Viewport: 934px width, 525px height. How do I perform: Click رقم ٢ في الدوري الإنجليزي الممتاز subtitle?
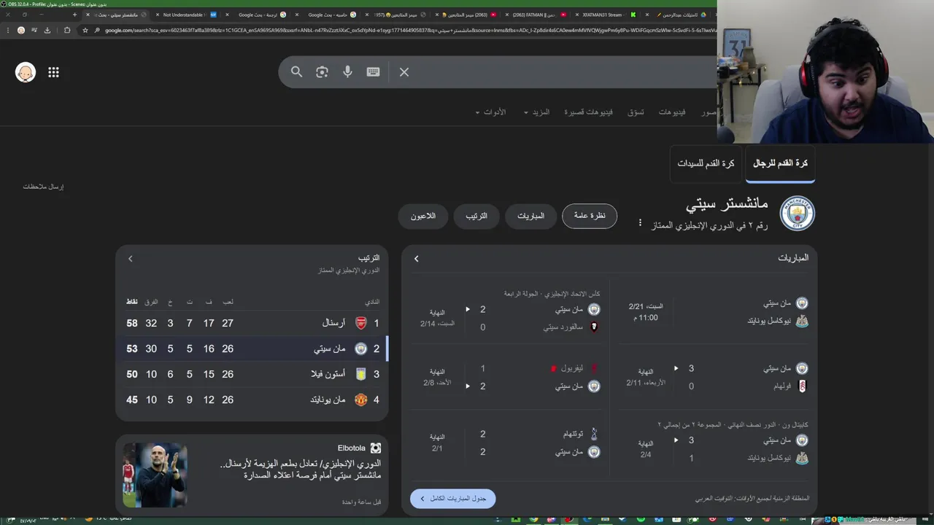(x=709, y=226)
